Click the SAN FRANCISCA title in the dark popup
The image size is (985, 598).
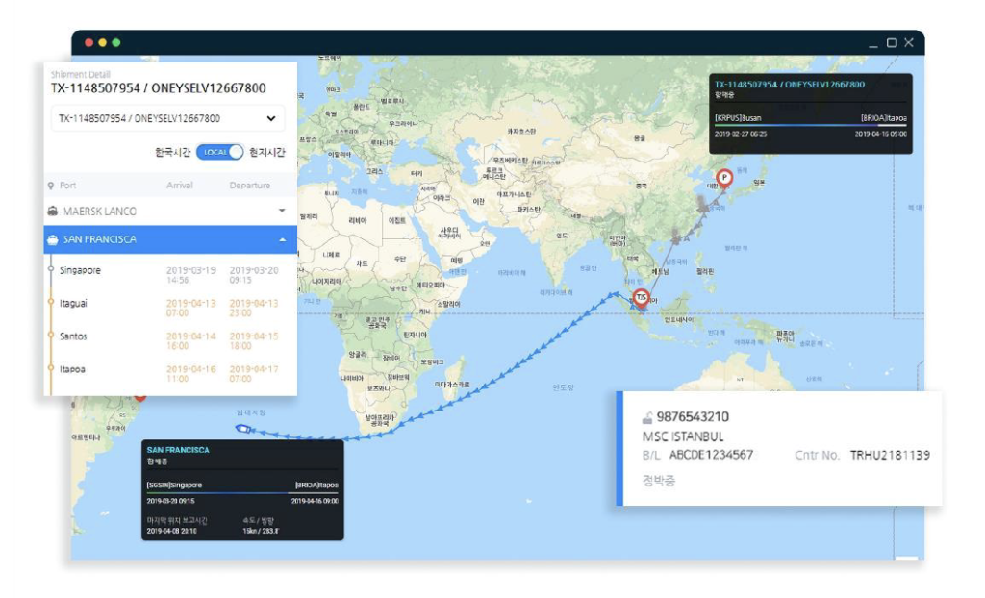tap(178, 450)
